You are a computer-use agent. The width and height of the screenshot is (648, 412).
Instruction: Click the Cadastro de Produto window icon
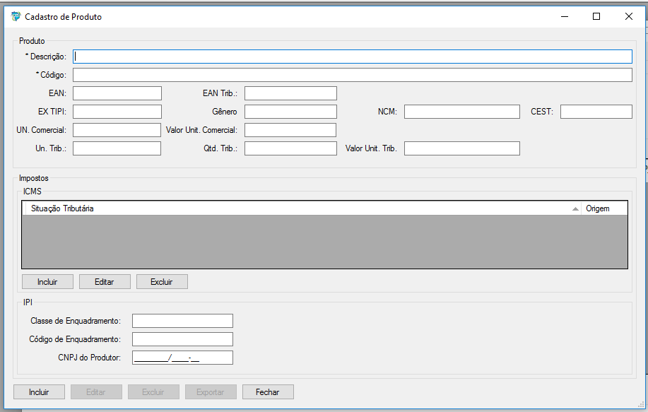(16, 16)
